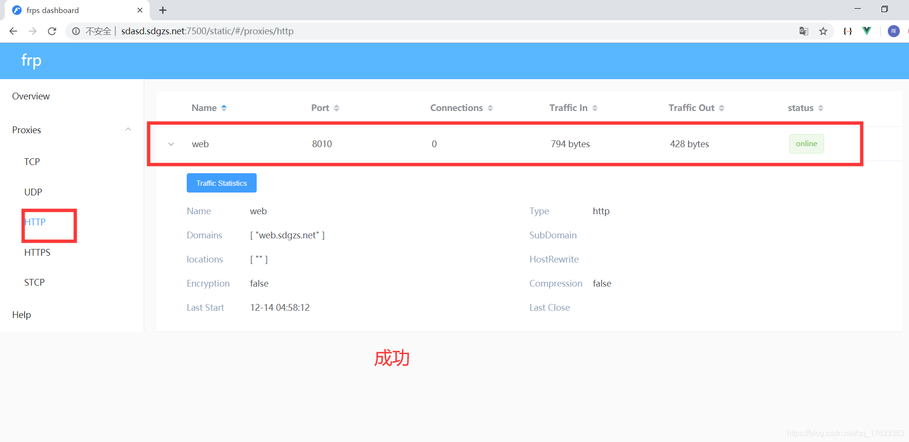Collapse the web proxy row details
Image resolution: width=909 pixels, height=442 pixels.
click(x=171, y=144)
